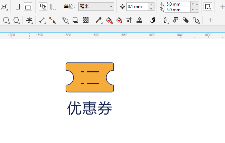Select the Parallel Dimension tool
The width and height of the screenshot is (225, 143).
[x=42, y=20]
